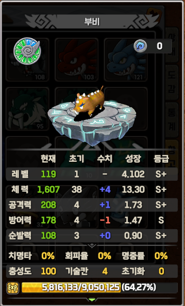185x306 pixels.
Task: Click the 초기화 count value
Action: pos(161,271)
